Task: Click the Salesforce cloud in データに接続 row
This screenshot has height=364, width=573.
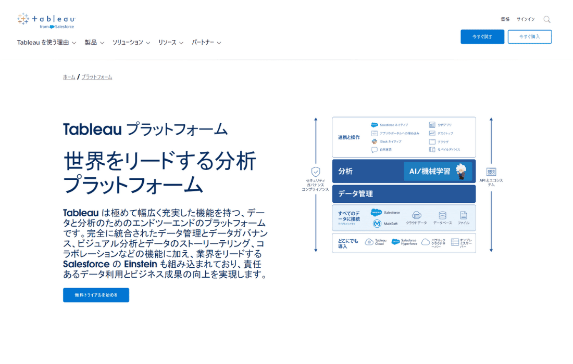Action: 376,212
